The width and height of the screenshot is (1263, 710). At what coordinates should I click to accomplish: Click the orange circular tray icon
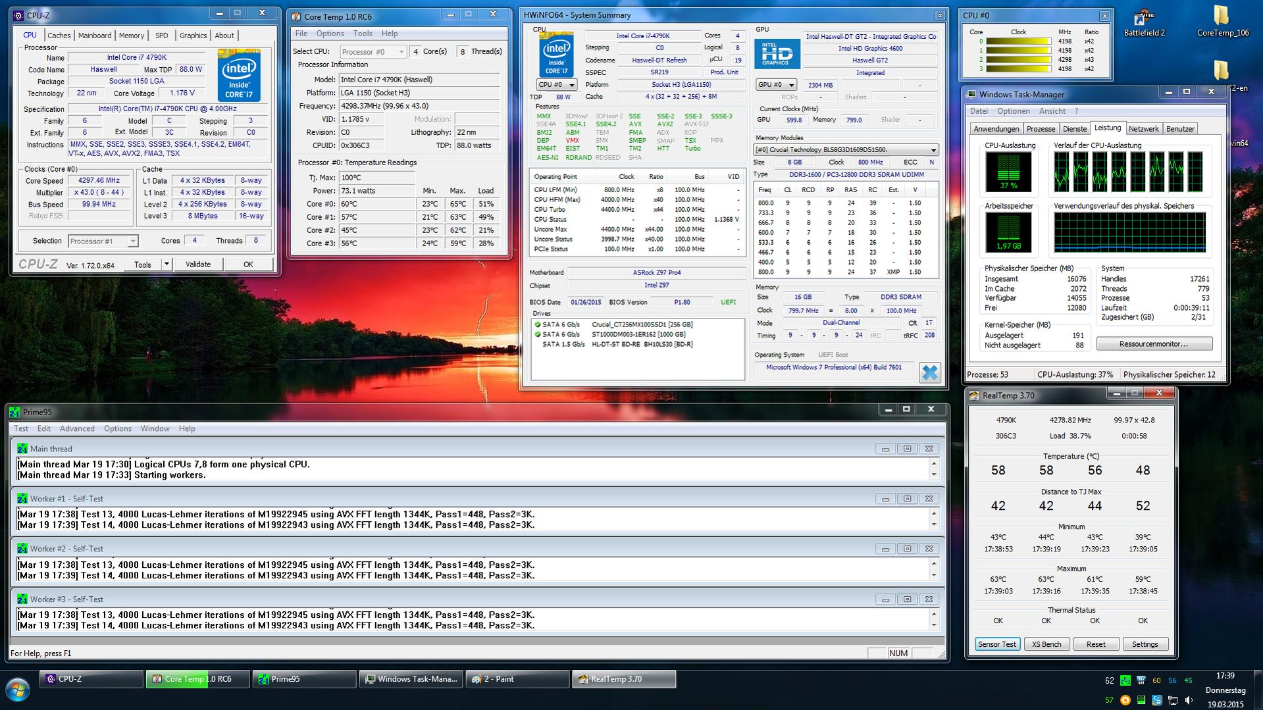tap(1125, 700)
